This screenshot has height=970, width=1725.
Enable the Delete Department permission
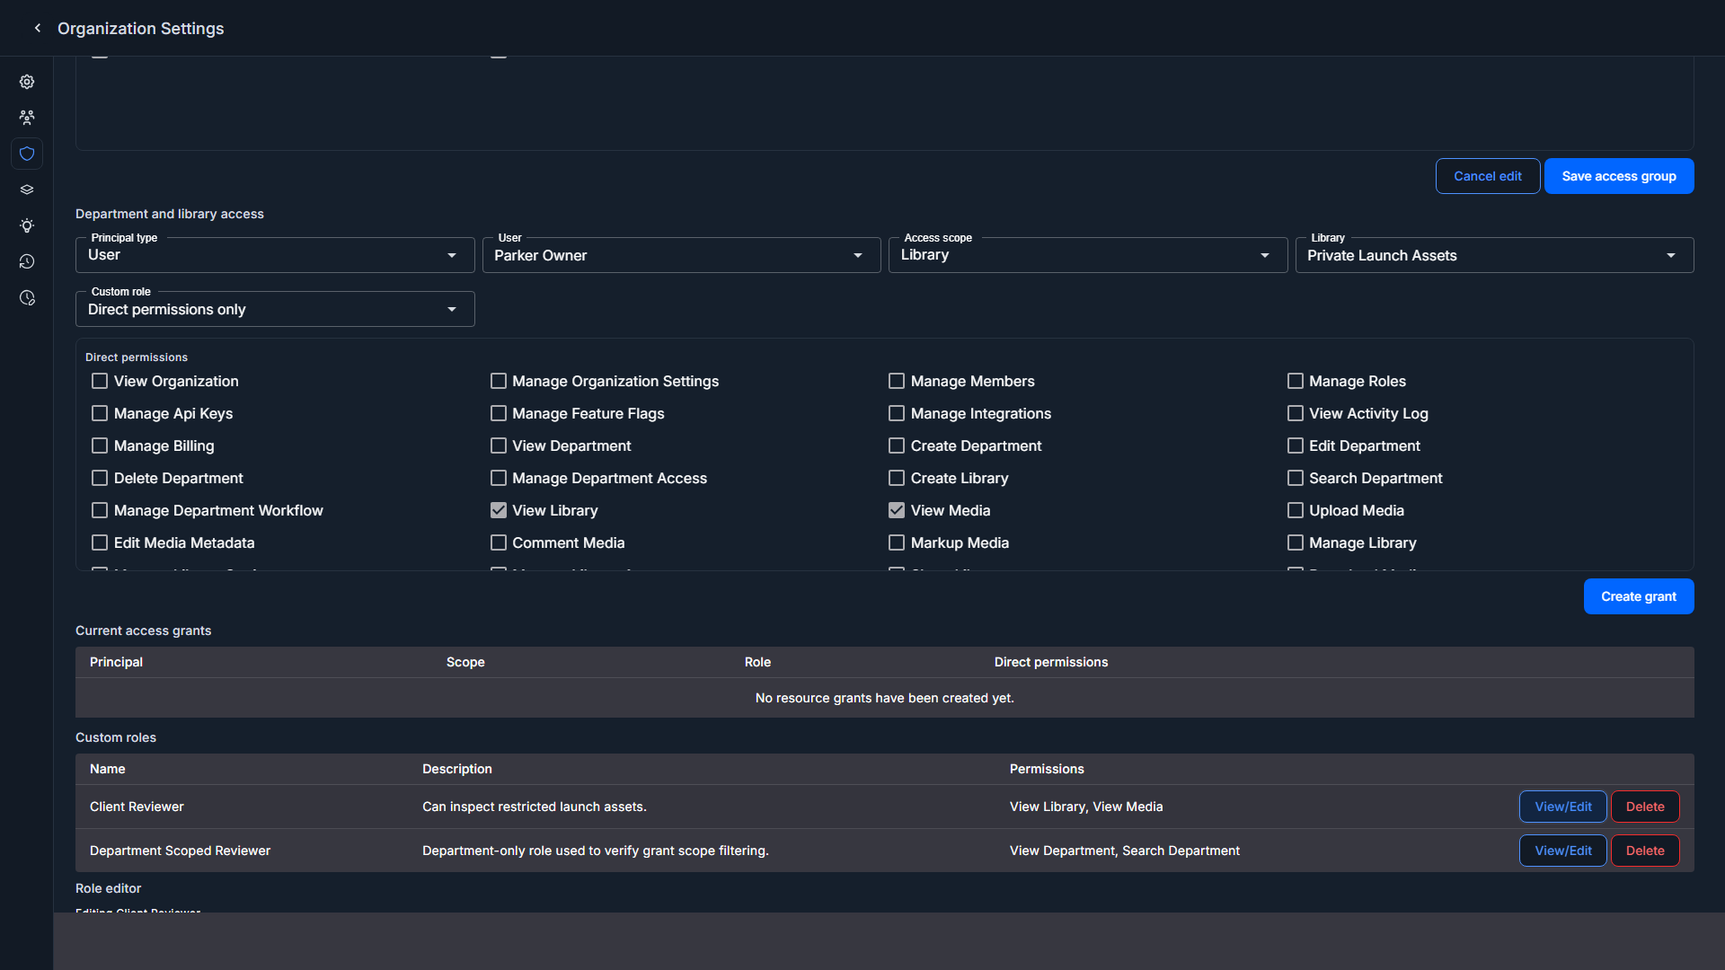tap(100, 478)
